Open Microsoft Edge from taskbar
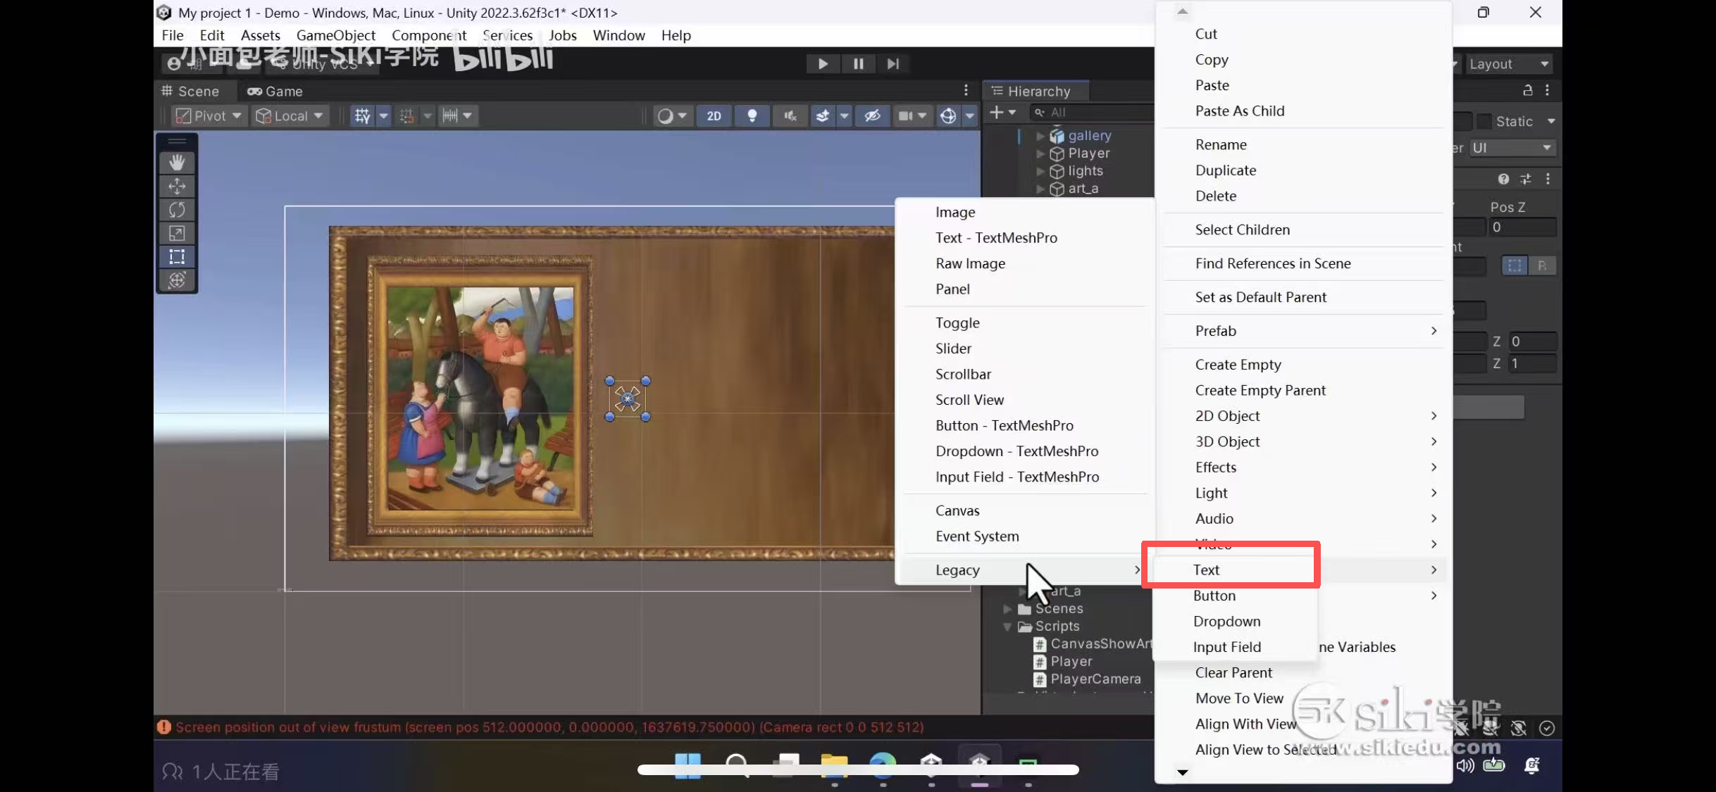 [x=883, y=765]
